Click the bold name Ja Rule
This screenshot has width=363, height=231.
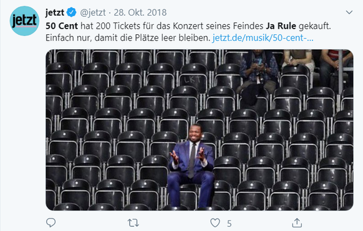click(x=281, y=26)
